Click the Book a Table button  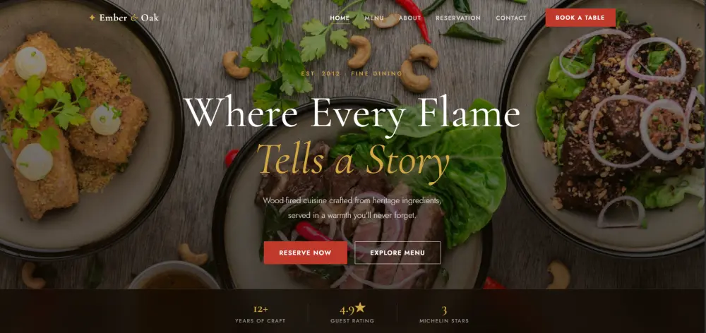click(x=580, y=18)
